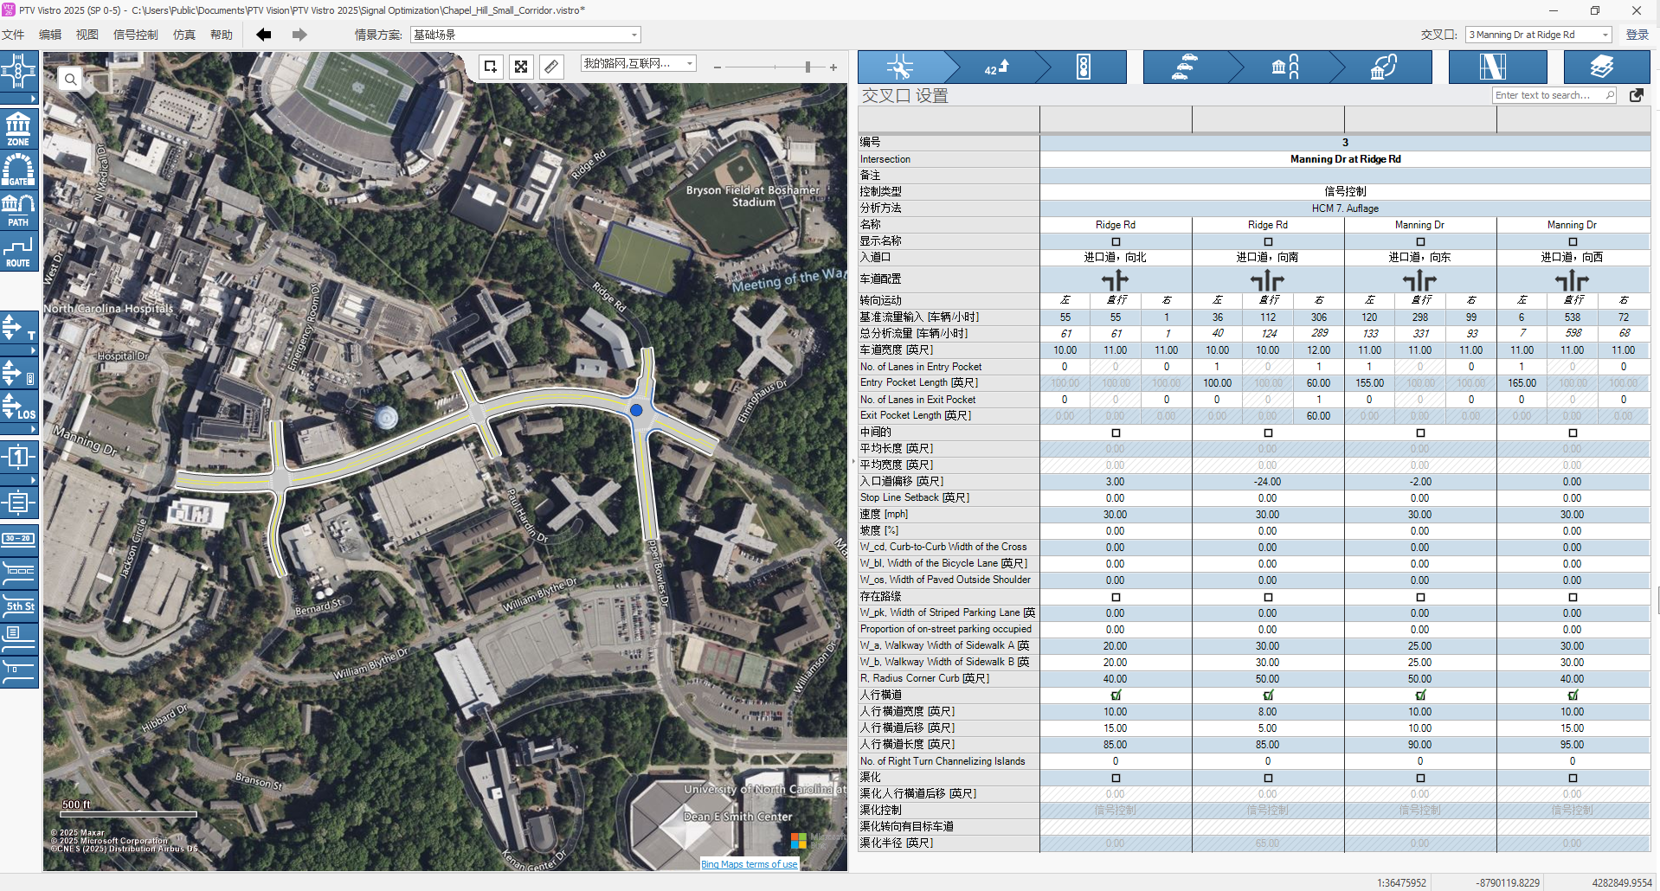Click the zoom-to-fit extent map icon
Image resolution: width=1660 pixels, height=891 pixels.
point(521,67)
